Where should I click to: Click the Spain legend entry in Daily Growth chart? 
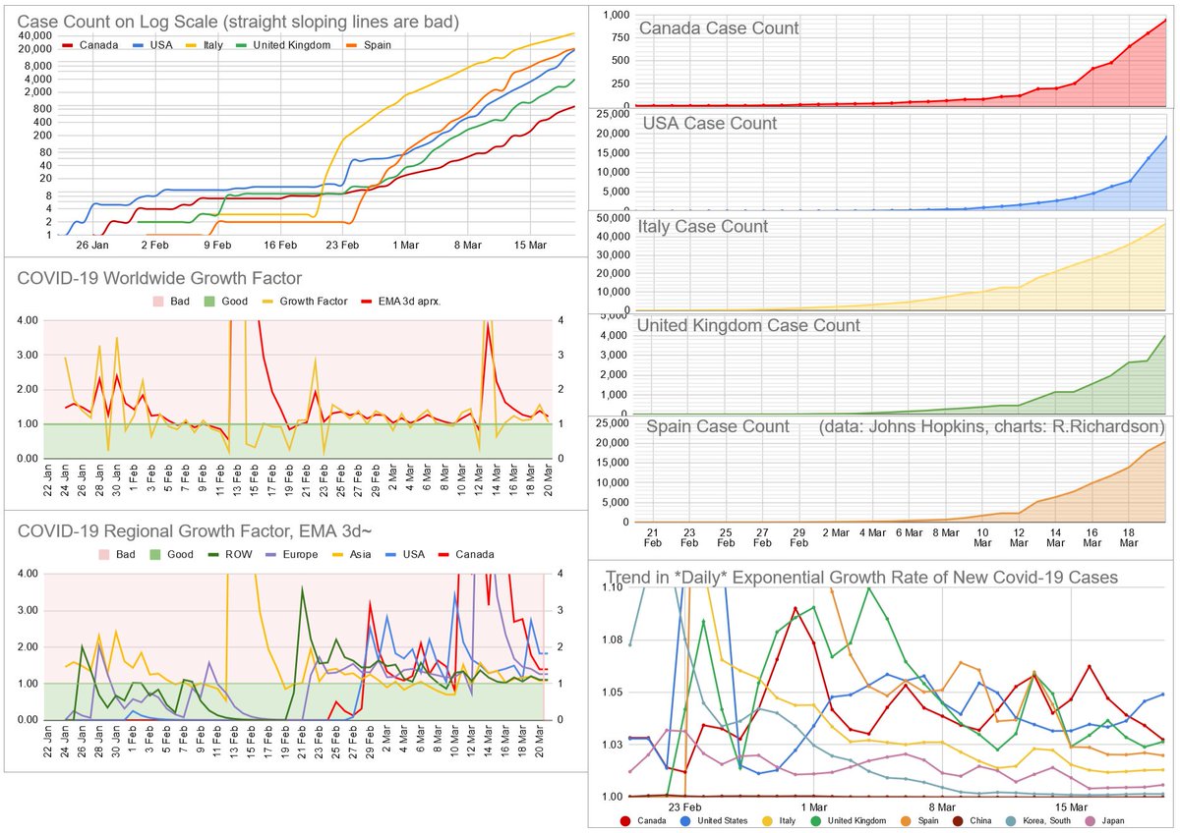point(920,820)
